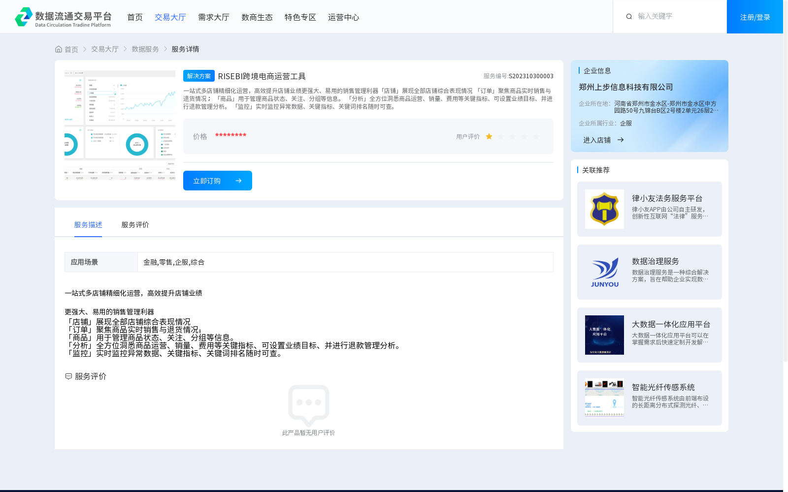
Task: Click the 进入店铺 link
Action: [597, 140]
